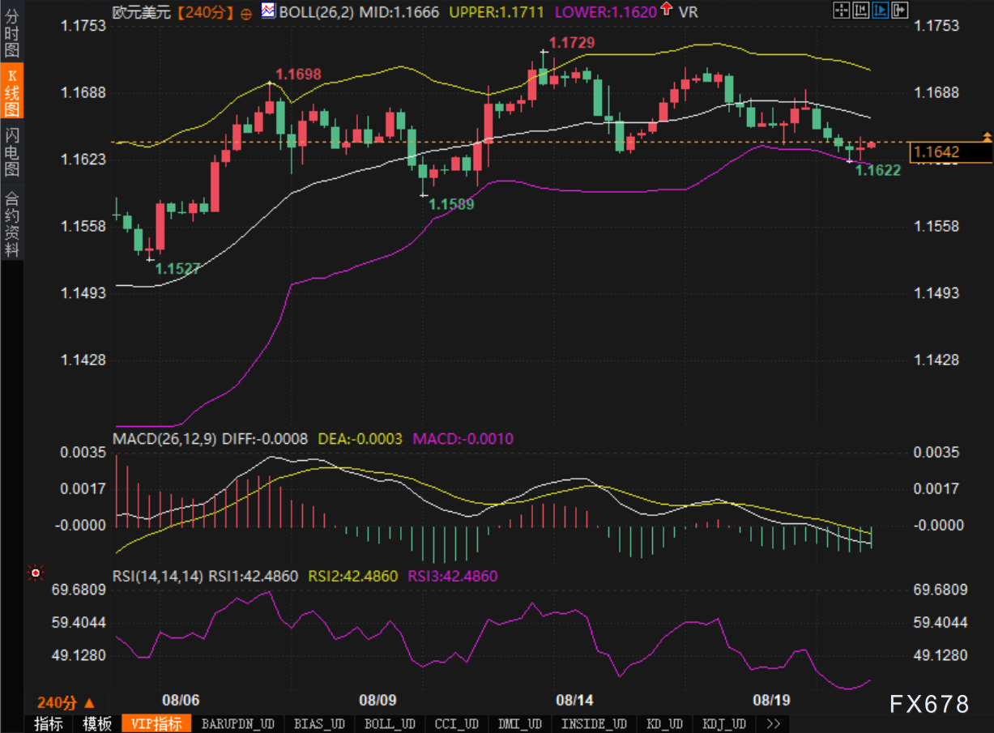Click the crosshair cursor icon
The width and height of the screenshot is (994, 733).
[842, 10]
